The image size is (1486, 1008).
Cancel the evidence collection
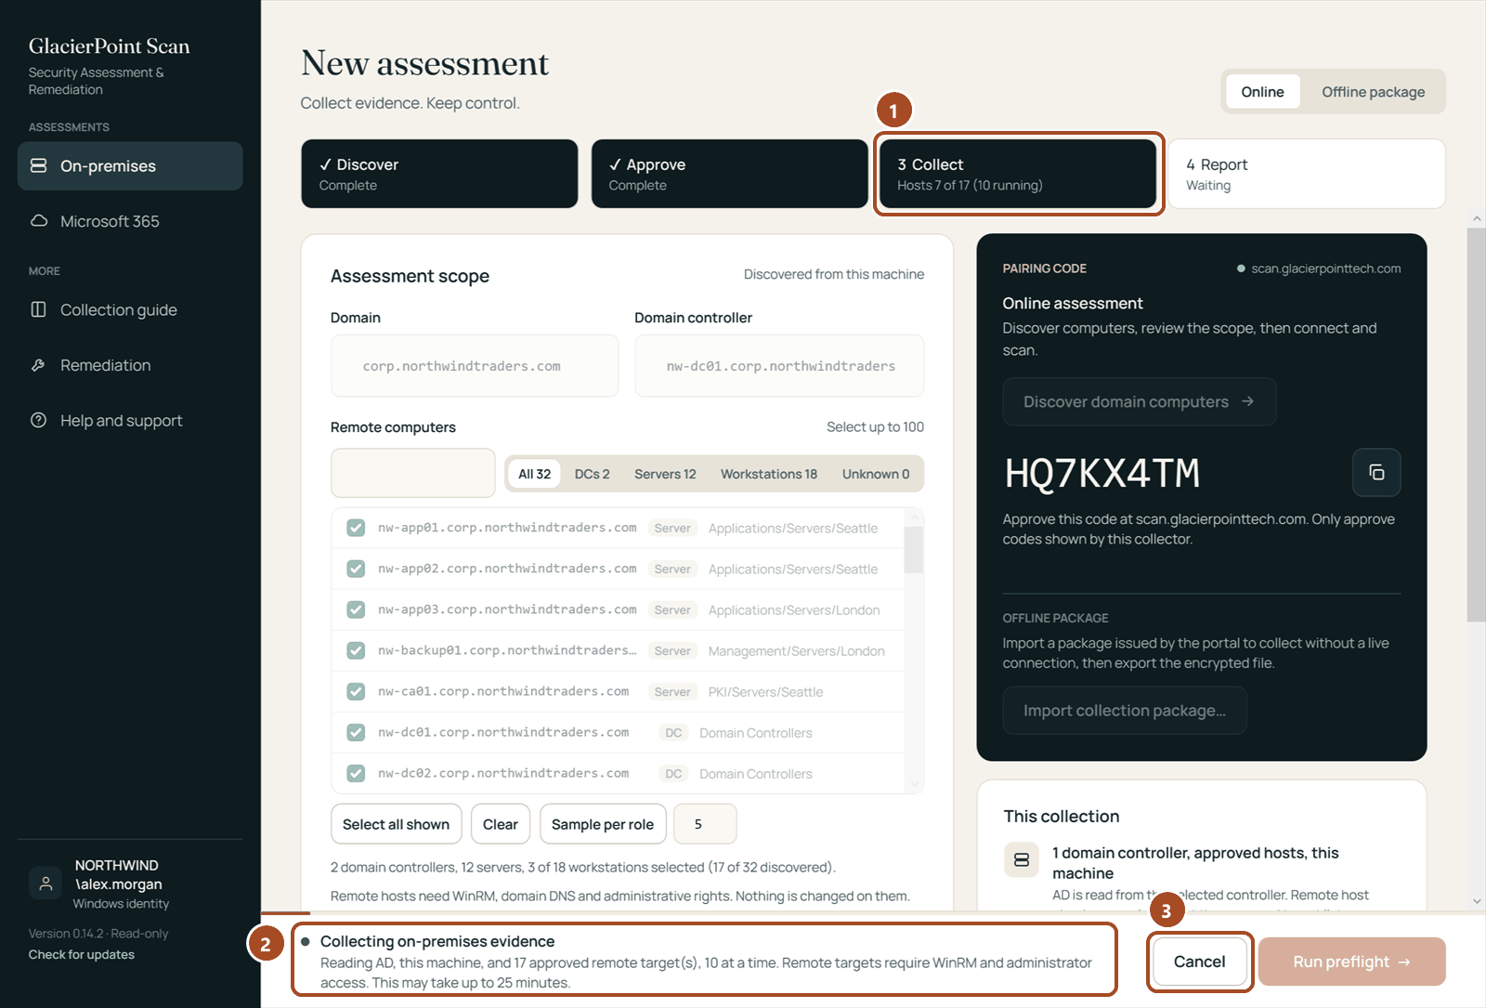point(1199,962)
